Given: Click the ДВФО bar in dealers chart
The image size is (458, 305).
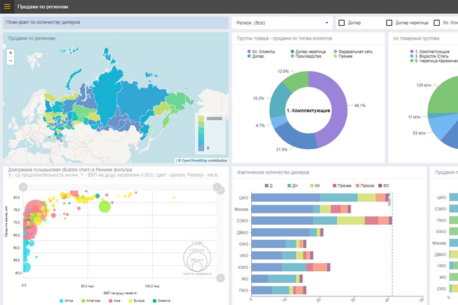Looking at the screenshot, I should [x=287, y=232].
